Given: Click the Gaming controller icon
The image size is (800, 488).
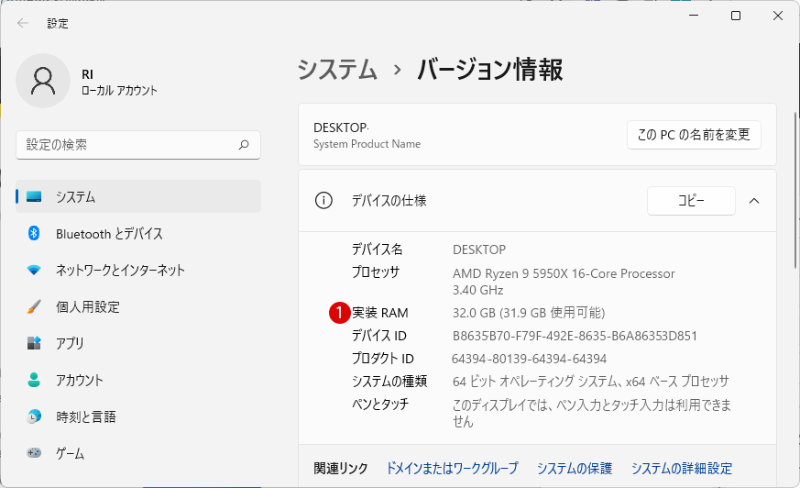Looking at the screenshot, I should point(34,453).
